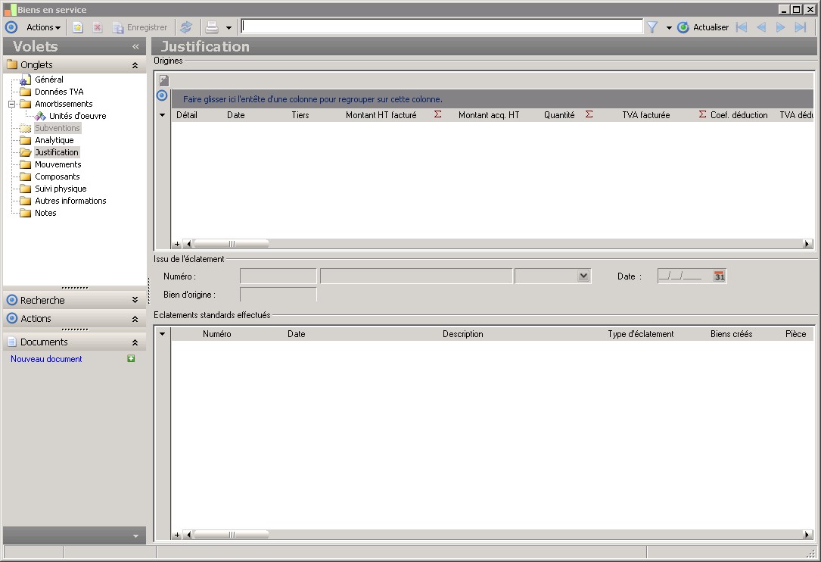Viewport: 821px width, 562px height.
Task: Click the sigma icon after Montant HT facturé
Action: [x=437, y=114]
